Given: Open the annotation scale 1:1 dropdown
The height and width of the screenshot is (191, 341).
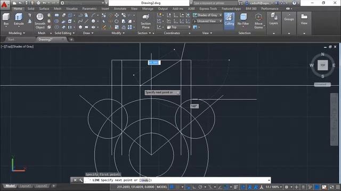Looking at the screenshot, I should (x=273, y=187).
